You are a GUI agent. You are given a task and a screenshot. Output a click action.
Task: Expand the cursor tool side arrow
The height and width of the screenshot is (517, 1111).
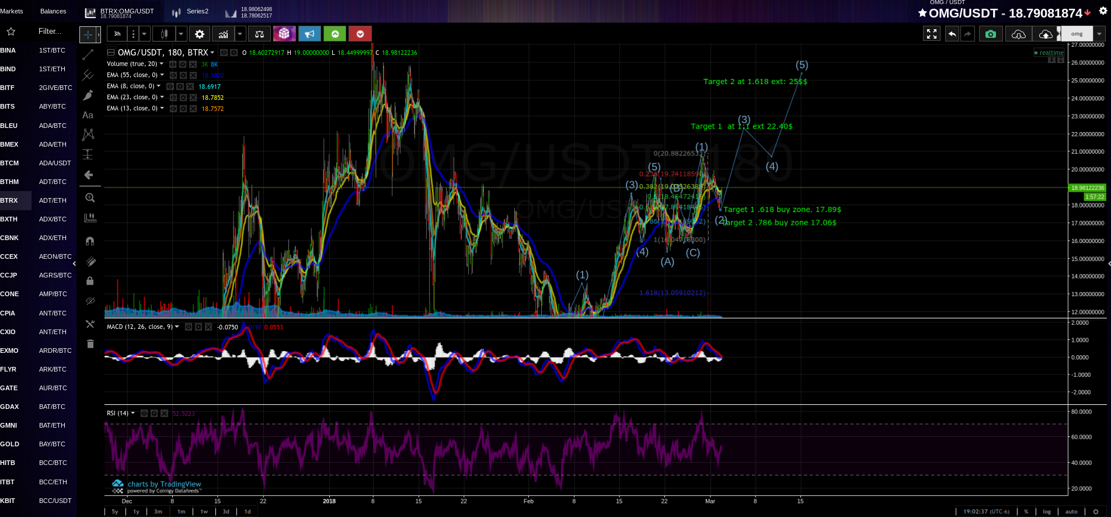(x=98, y=34)
